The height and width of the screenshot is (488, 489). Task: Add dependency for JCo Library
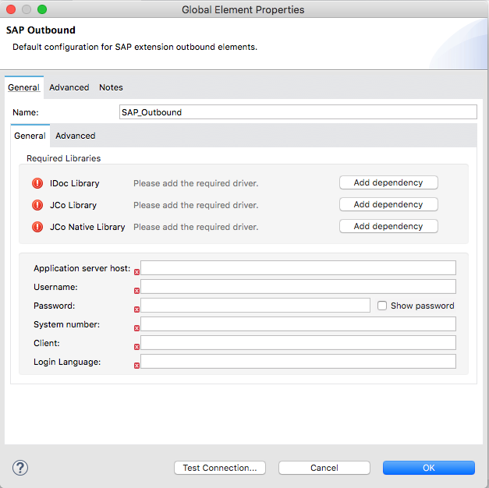coord(388,204)
